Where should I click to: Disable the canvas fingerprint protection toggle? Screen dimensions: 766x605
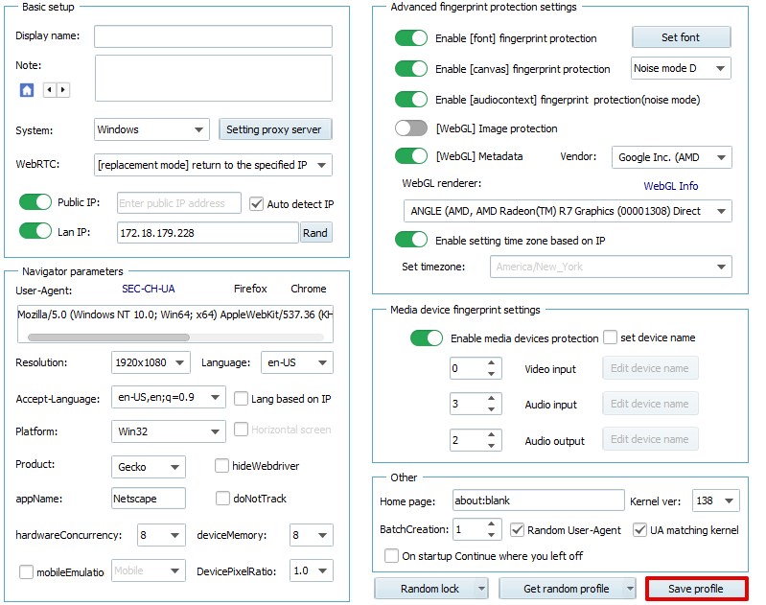point(411,69)
